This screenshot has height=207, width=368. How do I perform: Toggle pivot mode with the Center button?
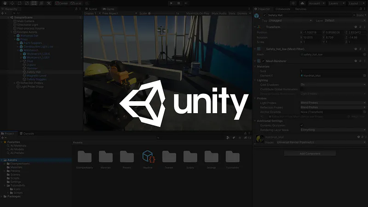[x=62, y=3]
